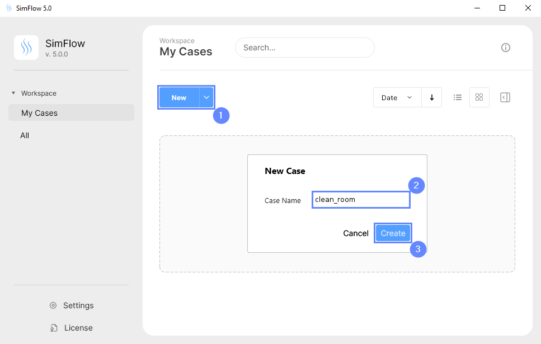Click Create to confirm the new case
The width and height of the screenshot is (541, 344).
tap(393, 233)
